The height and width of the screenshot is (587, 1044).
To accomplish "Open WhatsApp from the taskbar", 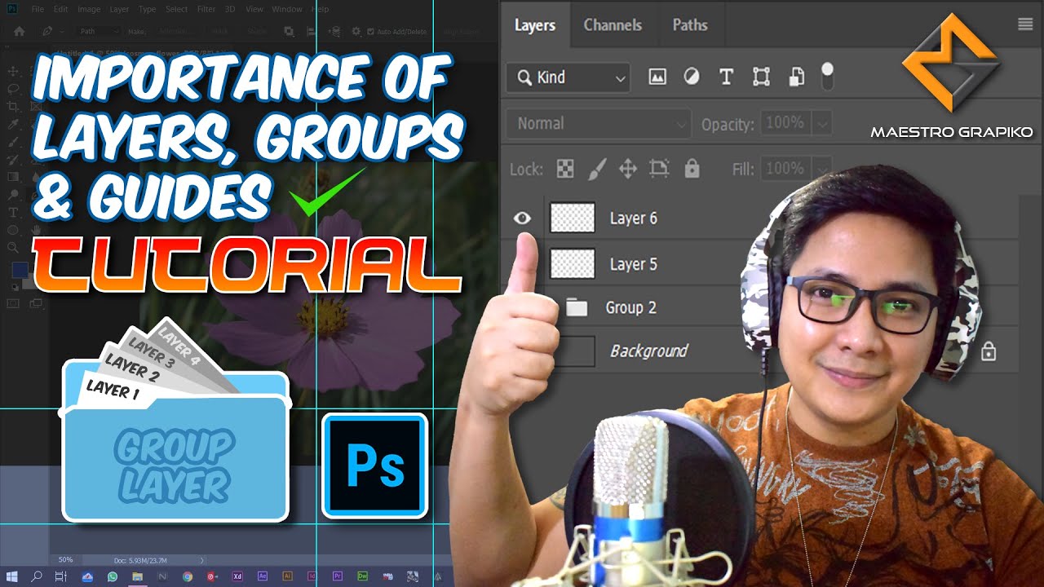I will tap(113, 576).
